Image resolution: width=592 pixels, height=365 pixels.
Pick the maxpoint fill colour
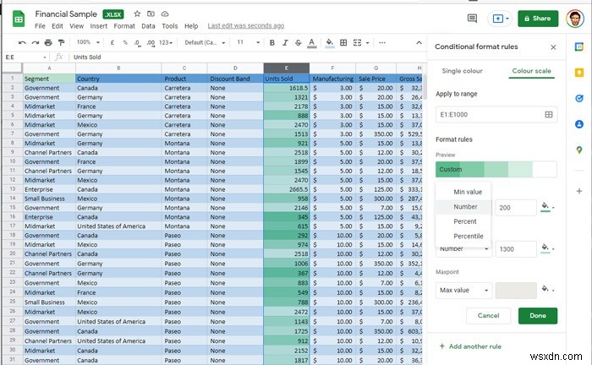click(547, 290)
